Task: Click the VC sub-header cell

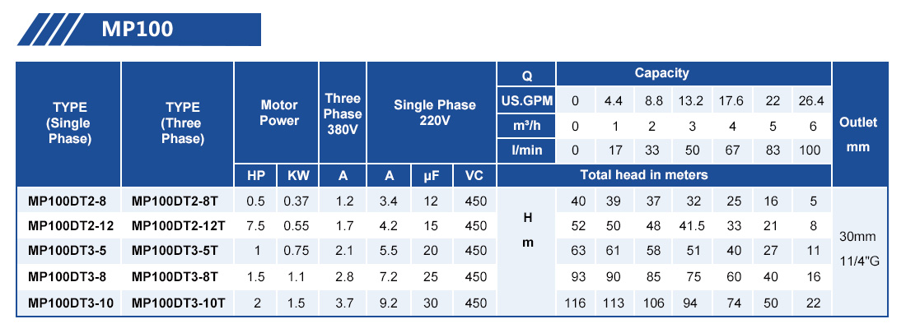Action: (474, 175)
